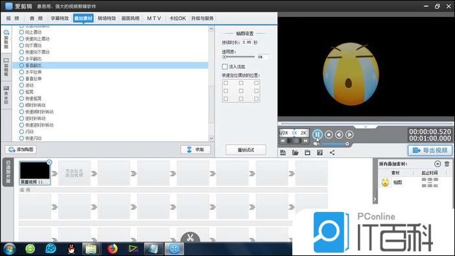This screenshot has width=455, height=256.
Task: Select the 快速闪动 effect radio
Action: pyautogui.click(x=21, y=138)
